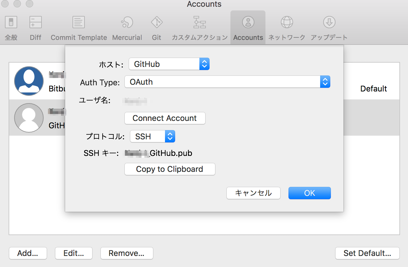Viewport: 408px width, 267px height.
Task: Open the アップデート download icon
Action: point(329,22)
